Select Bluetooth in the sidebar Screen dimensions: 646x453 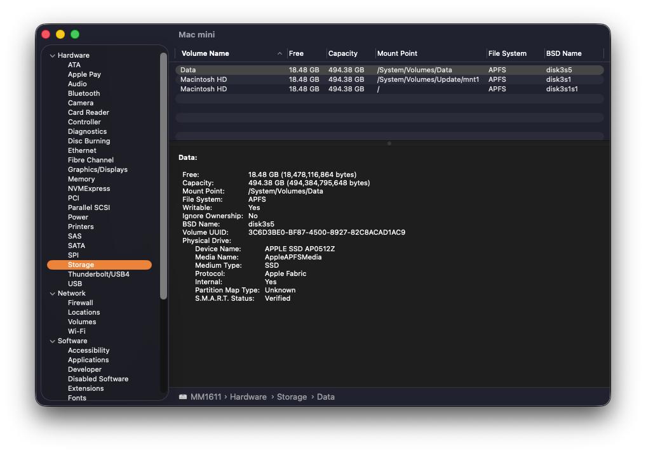coord(84,93)
